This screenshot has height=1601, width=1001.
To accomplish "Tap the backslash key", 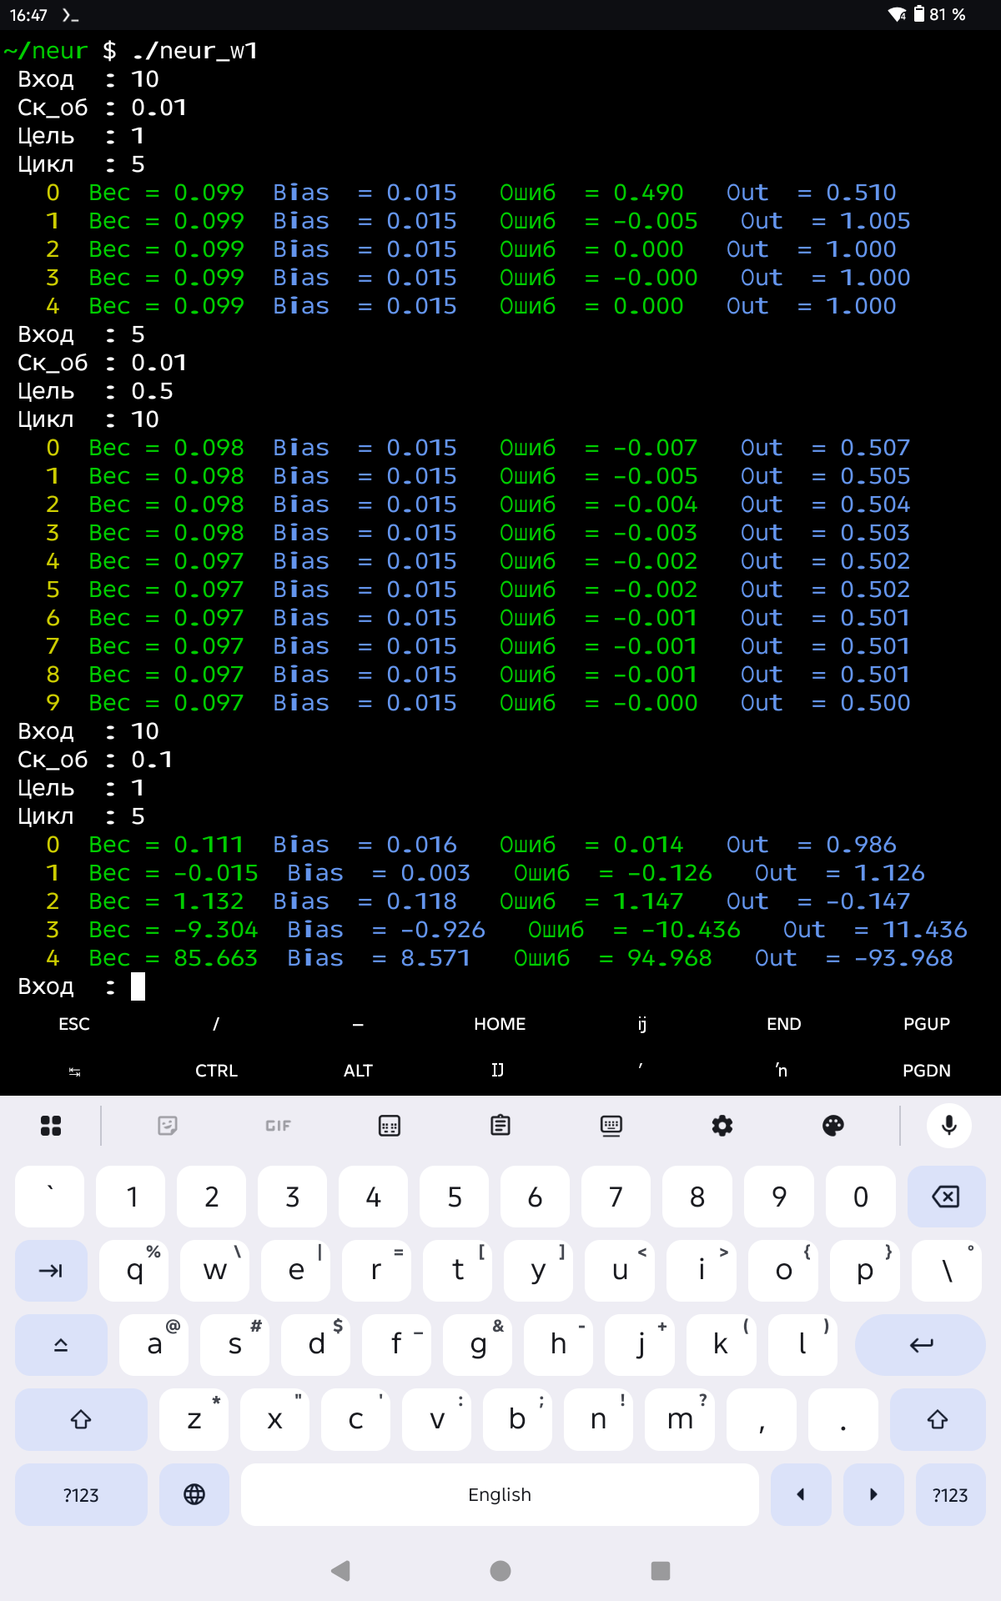I will pyautogui.click(x=947, y=1271).
